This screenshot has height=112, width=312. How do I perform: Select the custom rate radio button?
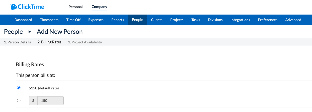tap(19, 101)
